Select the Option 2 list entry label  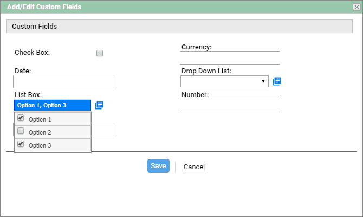[40, 132]
